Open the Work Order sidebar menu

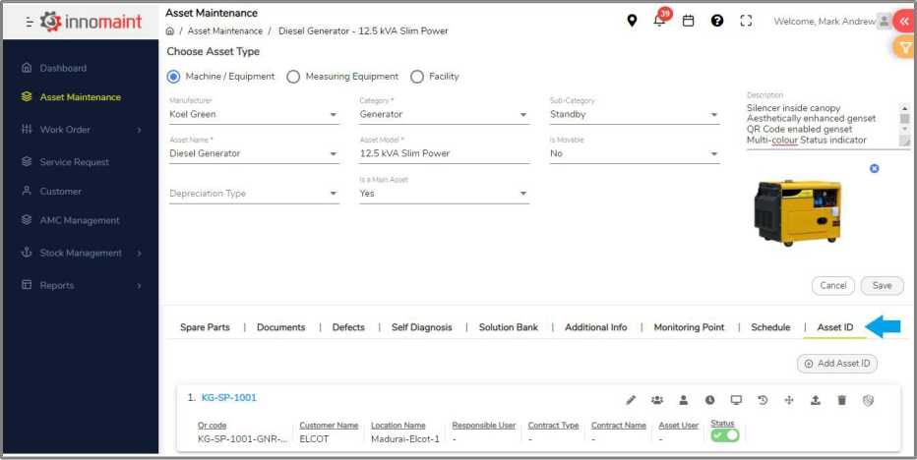[80, 130]
